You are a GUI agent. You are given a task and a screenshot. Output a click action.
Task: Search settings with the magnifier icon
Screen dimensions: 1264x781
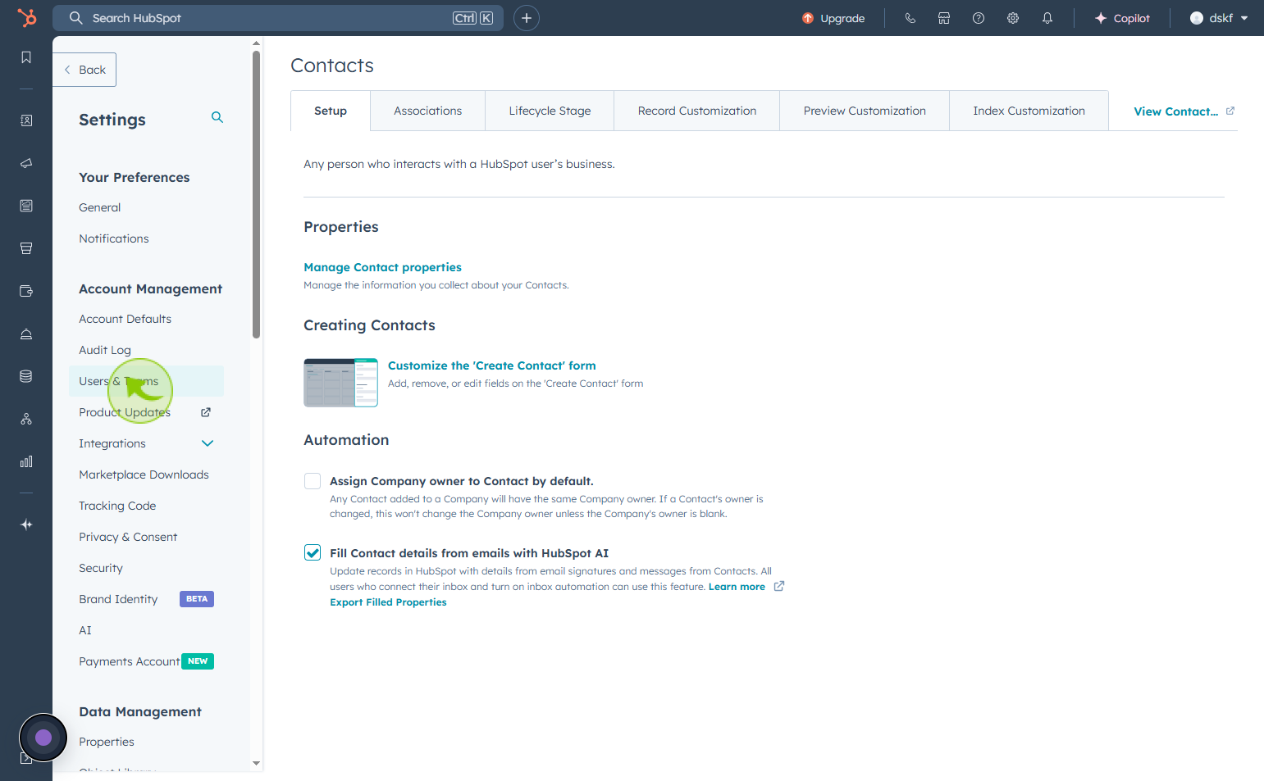click(217, 117)
